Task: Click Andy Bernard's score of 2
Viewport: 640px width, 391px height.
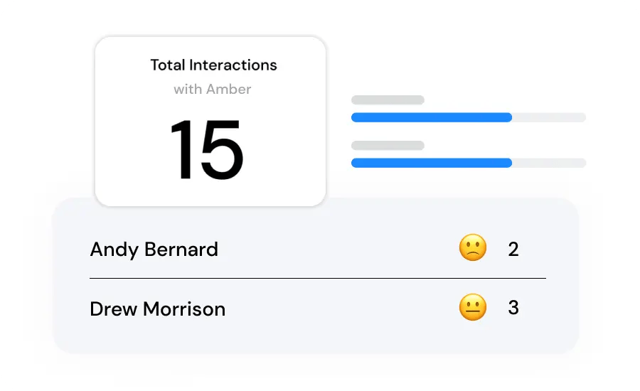Action: tap(513, 249)
